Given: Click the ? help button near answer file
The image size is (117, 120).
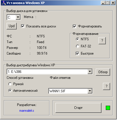Looking at the screenshot, I should click(106, 86).
